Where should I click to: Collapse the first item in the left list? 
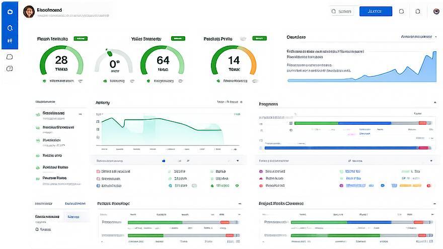click(80, 114)
